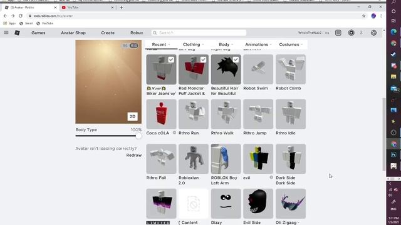Open Chrome three-dot menu
Image resolution: width=401 pixels, height=225 pixels.
pyautogui.click(x=381, y=16)
